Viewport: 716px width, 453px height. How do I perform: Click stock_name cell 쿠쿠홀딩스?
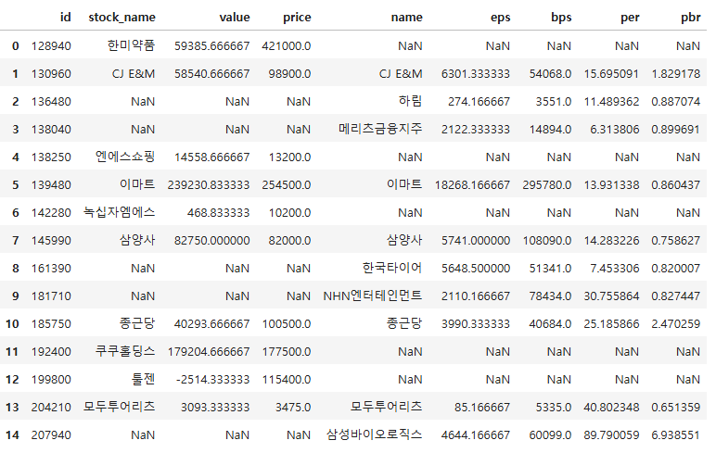[x=125, y=352]
